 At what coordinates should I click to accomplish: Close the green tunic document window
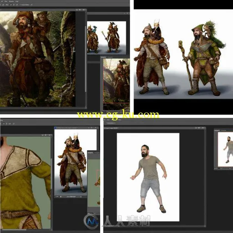[x=50, y=135]
